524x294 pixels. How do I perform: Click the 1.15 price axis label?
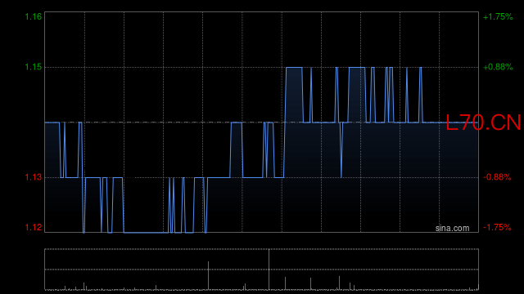click(34, 67)
